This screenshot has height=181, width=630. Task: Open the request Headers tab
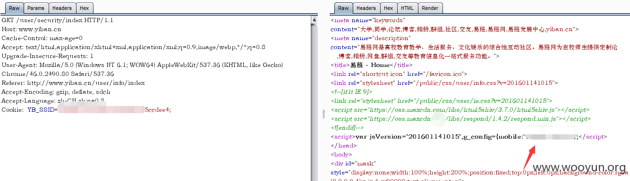[62, 8]
